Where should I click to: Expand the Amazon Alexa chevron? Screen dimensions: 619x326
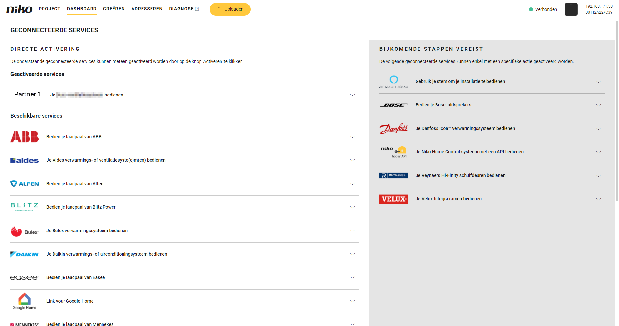(598, 82)
